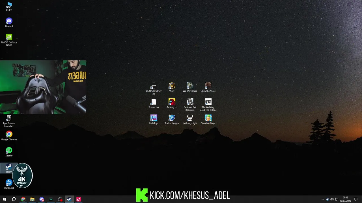Select the We Were Here shortcut
This screenshot has height=203, width=362.
[190, 87]
